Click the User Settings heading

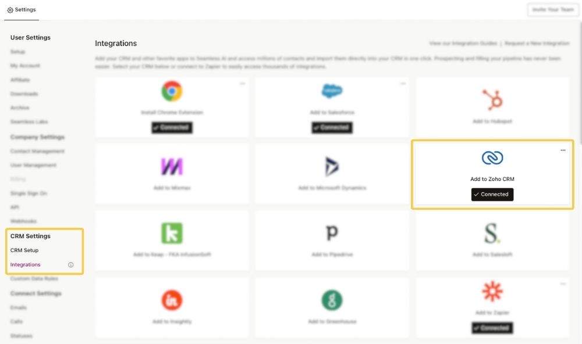tap(30, 37)
